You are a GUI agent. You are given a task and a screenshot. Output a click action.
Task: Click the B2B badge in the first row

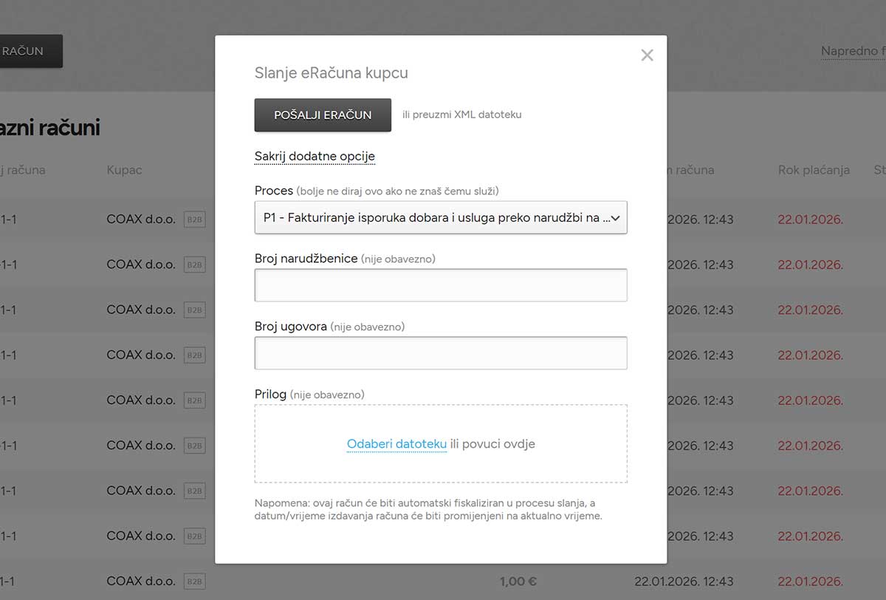click(x=194, y=219)
